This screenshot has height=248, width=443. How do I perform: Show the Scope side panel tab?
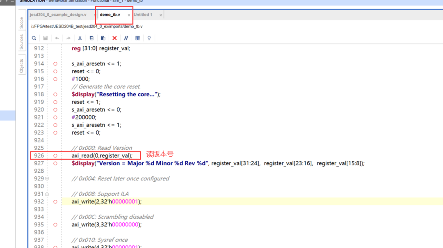[x=21, y=23]
